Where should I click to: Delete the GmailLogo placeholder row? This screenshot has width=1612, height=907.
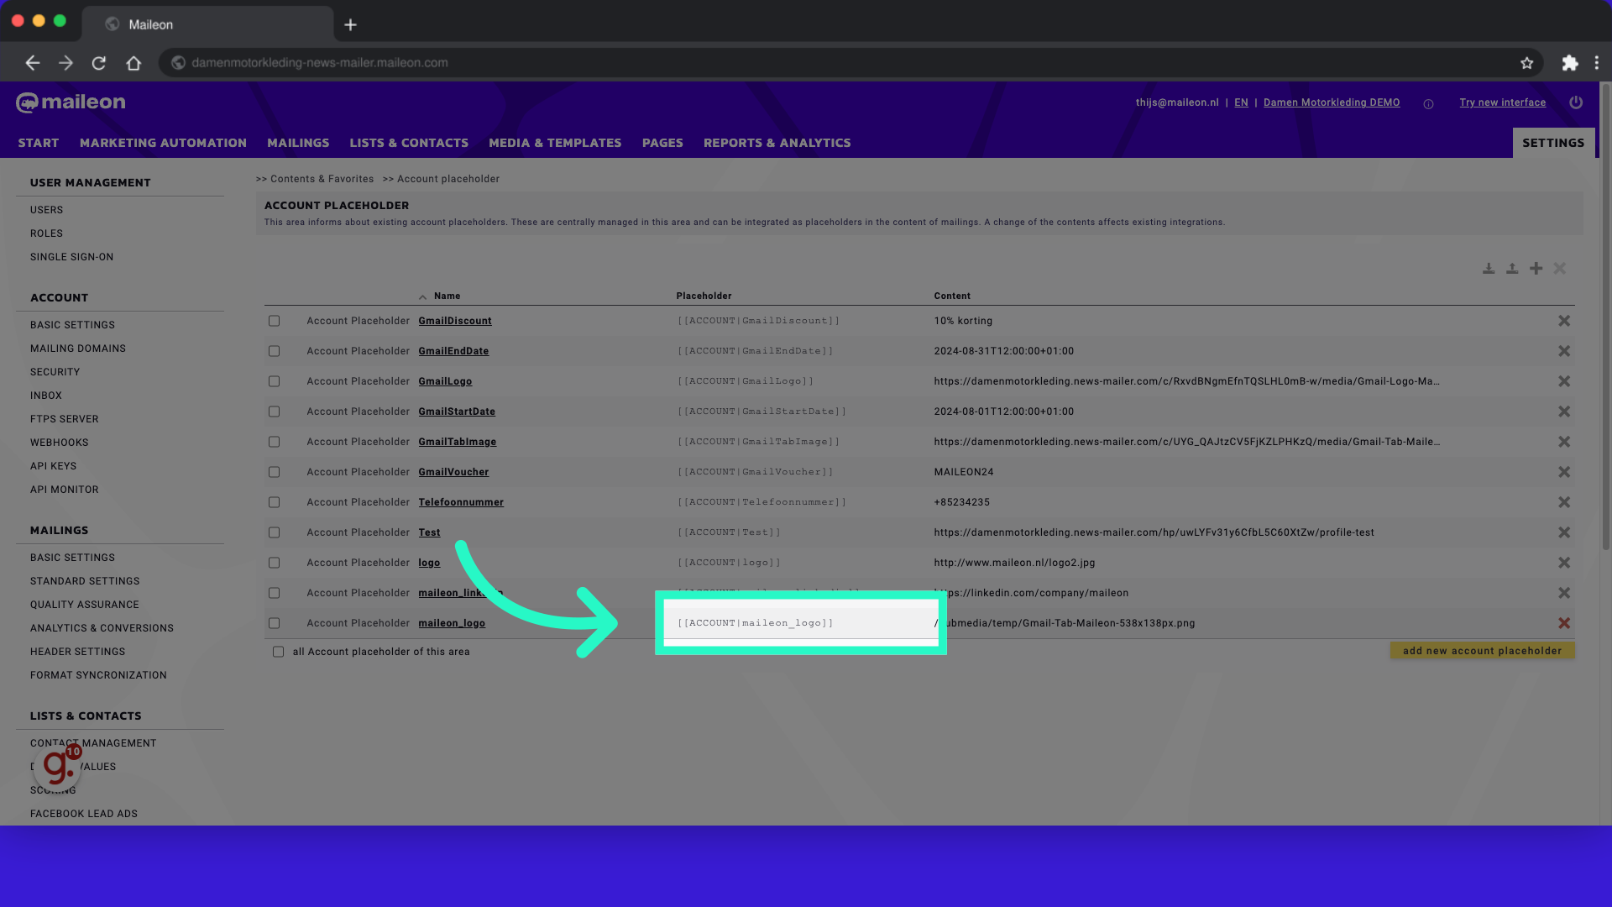coord(1563,381)
